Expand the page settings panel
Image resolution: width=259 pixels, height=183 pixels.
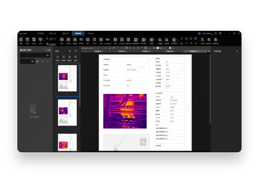click(237, 51)
